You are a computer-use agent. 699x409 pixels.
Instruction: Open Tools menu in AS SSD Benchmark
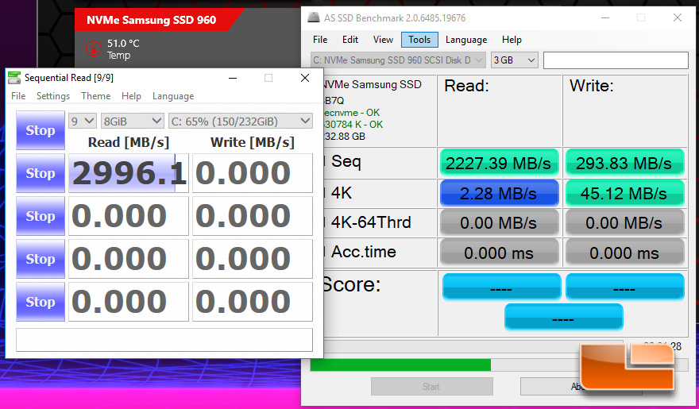pyautogui.click(x=419, y=40)
